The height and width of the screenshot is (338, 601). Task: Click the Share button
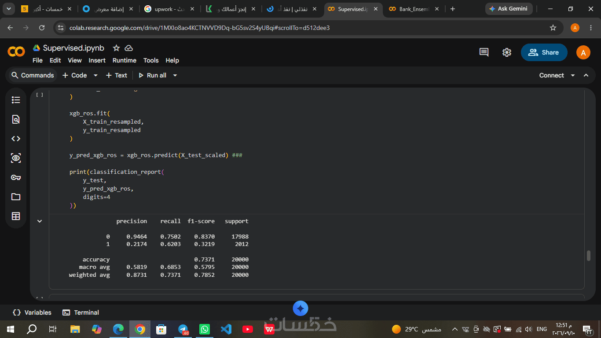[544, 52]
